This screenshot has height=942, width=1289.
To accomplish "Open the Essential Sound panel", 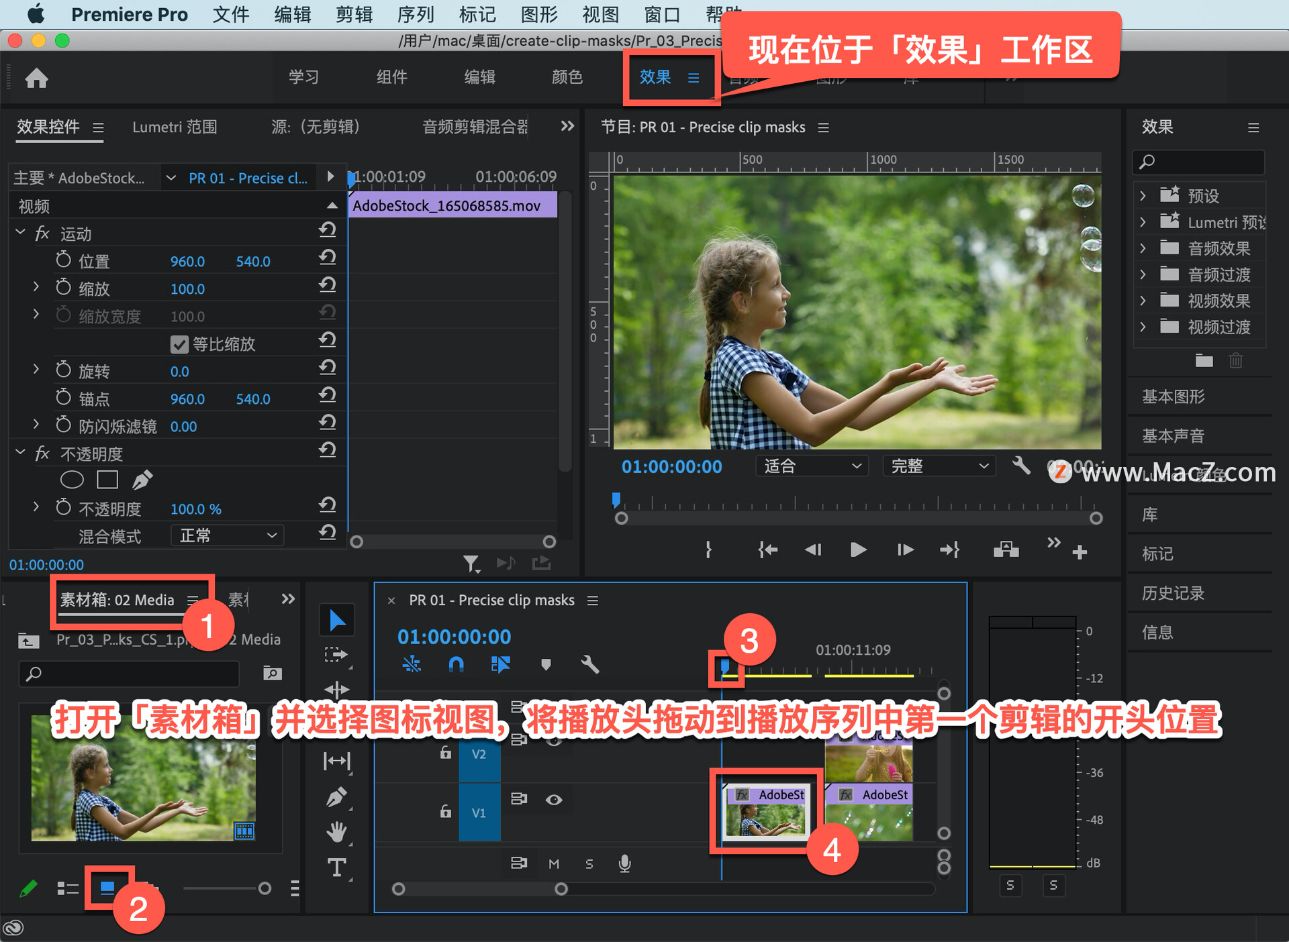I will (x=1174, y=436).
